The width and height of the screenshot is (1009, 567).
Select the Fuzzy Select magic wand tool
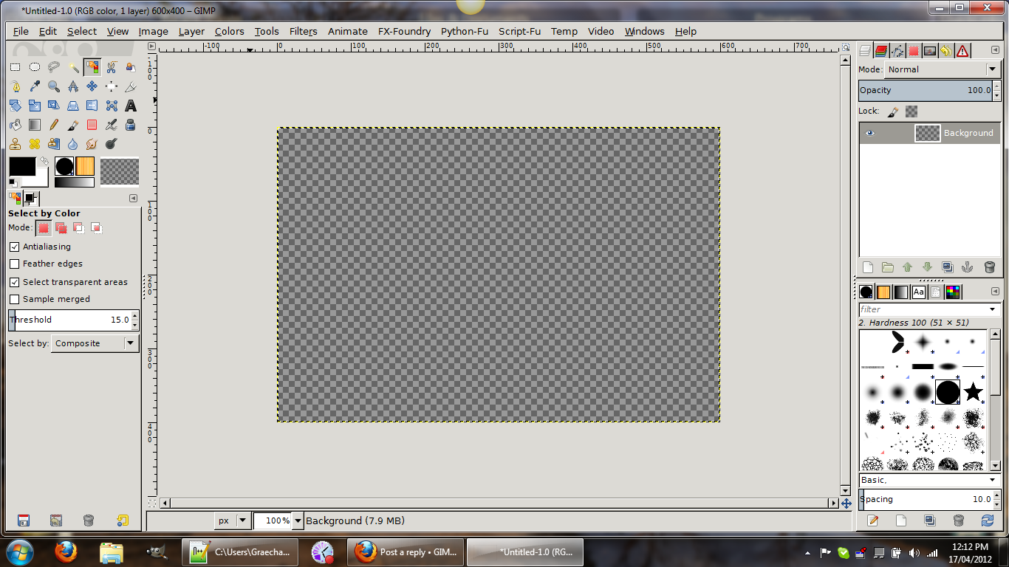[x=73, y=67]
